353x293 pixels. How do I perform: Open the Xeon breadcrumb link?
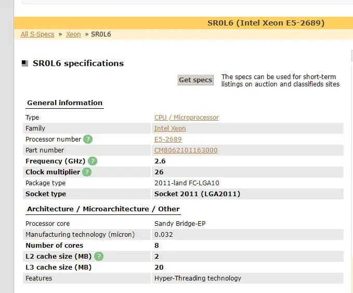[x=73, y=34]
